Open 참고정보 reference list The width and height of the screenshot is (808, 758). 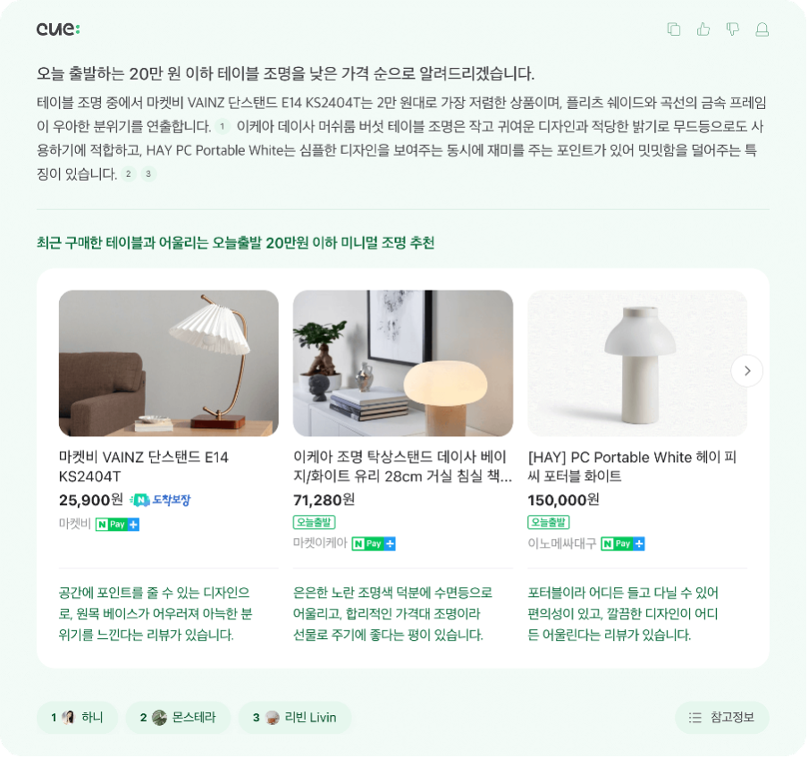point(721,717)
